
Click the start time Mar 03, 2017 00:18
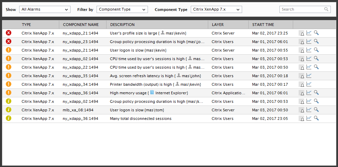tap(270, 76)
